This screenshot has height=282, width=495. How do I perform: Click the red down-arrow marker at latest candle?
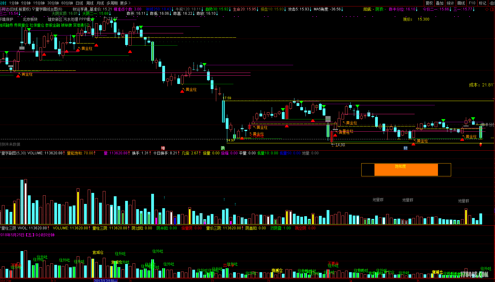tap(481, 145)
